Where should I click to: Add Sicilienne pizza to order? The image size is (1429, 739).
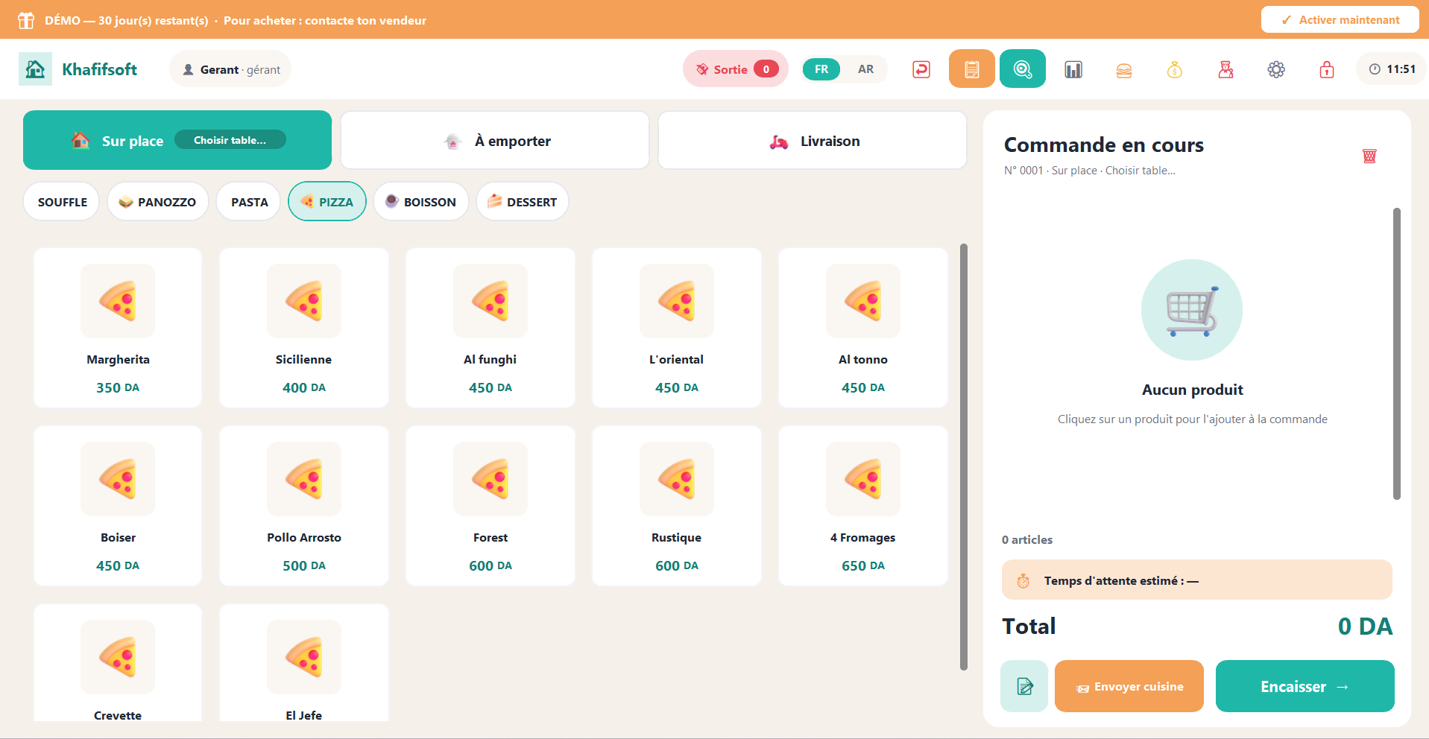pyautogui.click(x=304, y=328)
